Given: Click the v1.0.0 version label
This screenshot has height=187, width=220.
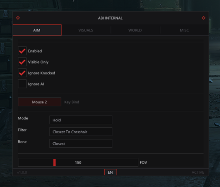Looking at the screenshot, I should [x=22, y=172].
